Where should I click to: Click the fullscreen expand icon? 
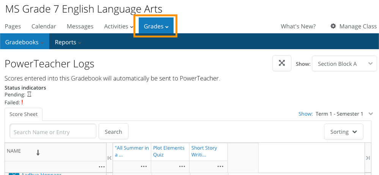[x=282, y=63]
